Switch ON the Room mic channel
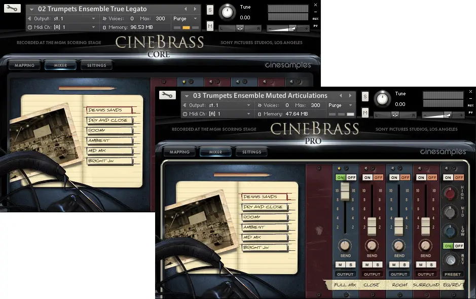The height and width of the screenshot is (299, 476). [x=394, y=177]
